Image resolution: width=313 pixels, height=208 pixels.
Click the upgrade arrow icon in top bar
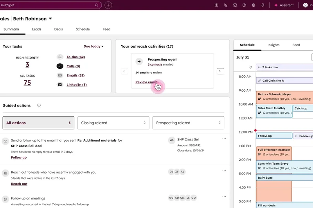pos(216,5)
